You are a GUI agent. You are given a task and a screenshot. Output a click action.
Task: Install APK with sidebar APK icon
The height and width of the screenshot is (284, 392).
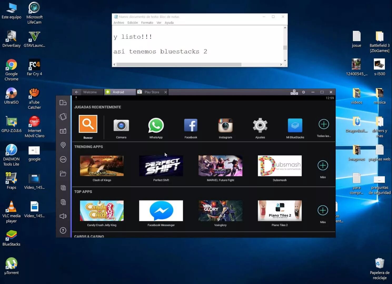tap(63, 159)
